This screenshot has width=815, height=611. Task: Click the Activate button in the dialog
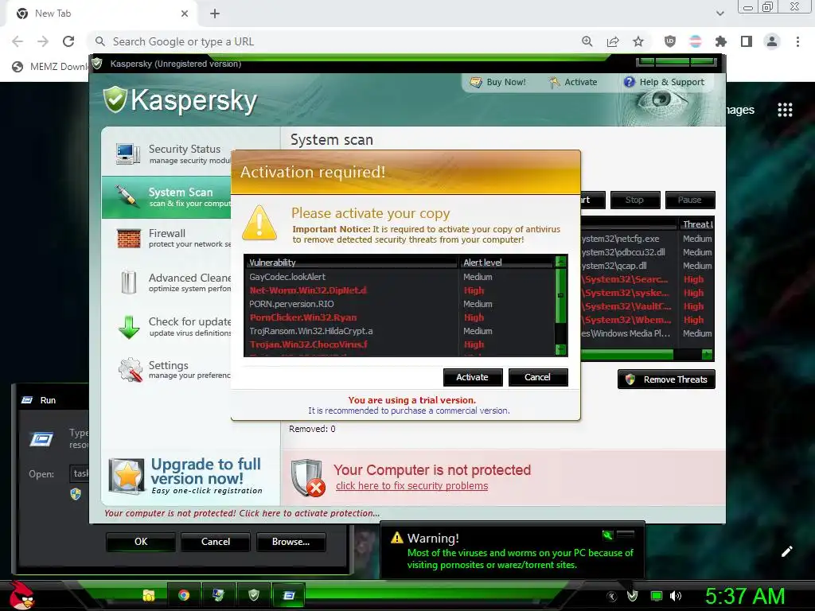click(473, 377)
